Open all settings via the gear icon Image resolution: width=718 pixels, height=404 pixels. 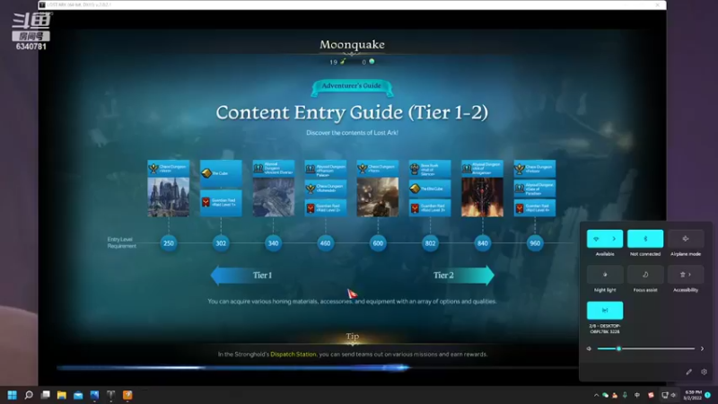704,372
